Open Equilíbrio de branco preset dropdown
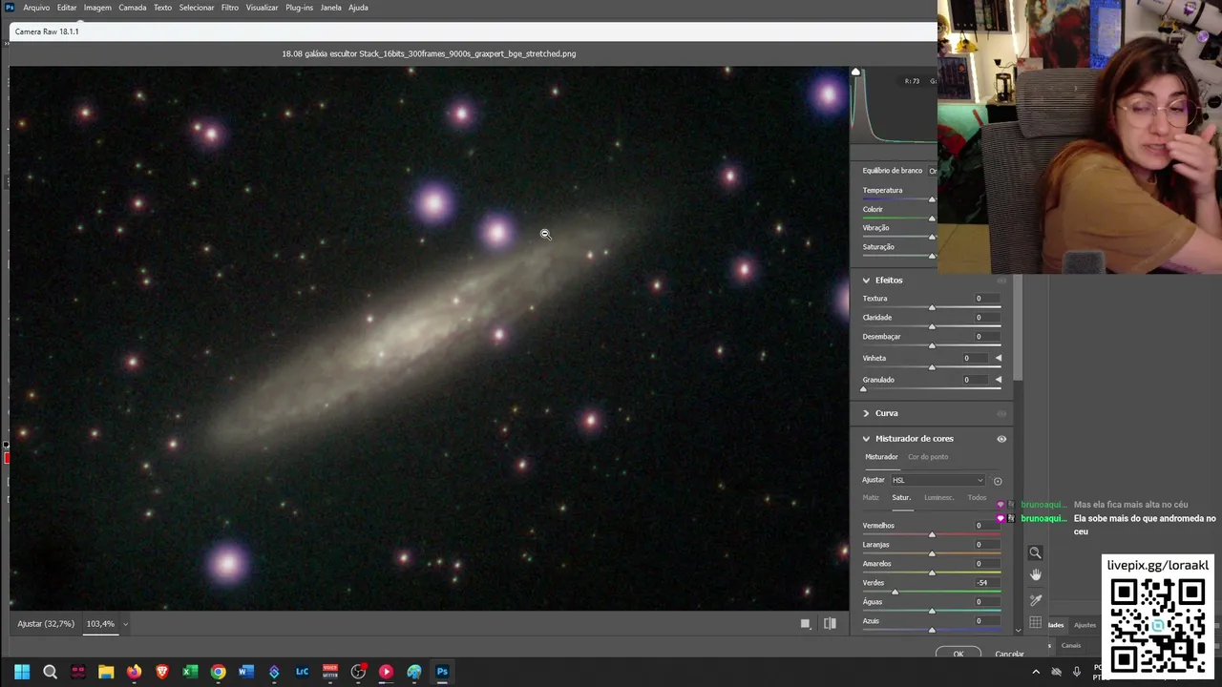Screen dimensions: 1222x687 932,171
